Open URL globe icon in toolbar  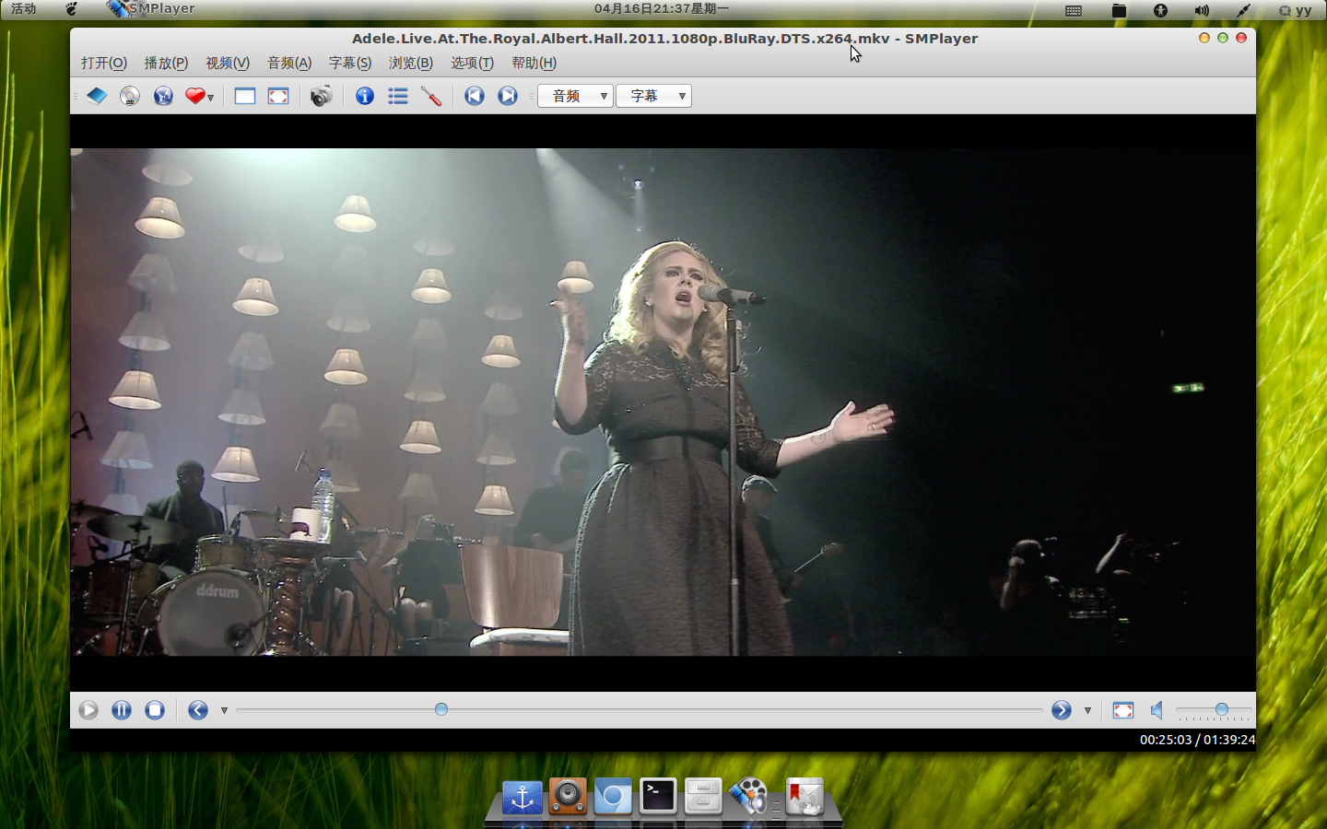pyautogui.click(x=163, y=96)
